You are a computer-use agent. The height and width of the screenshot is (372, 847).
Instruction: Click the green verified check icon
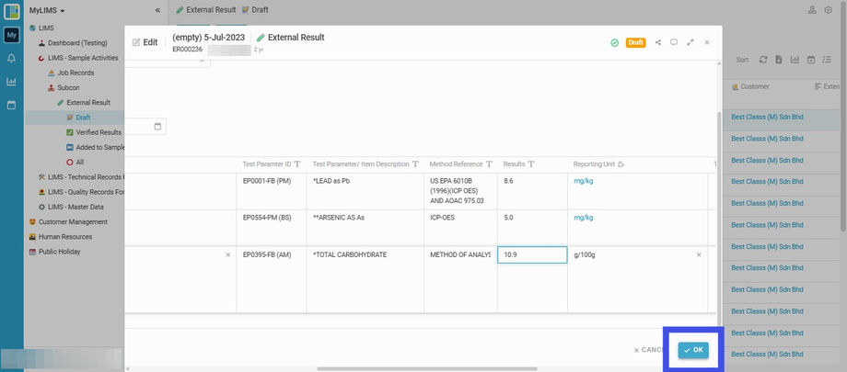[x=614, y=42]
